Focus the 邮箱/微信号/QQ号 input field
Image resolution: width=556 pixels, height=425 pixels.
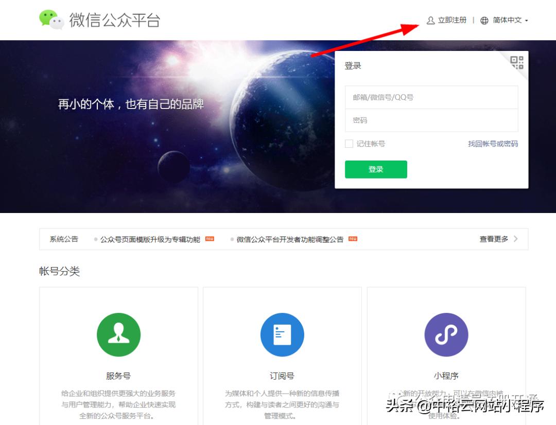tap(431, 97)
